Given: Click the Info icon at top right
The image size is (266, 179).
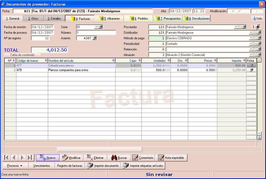Looking at the screenshot, I should coord(257,18).
